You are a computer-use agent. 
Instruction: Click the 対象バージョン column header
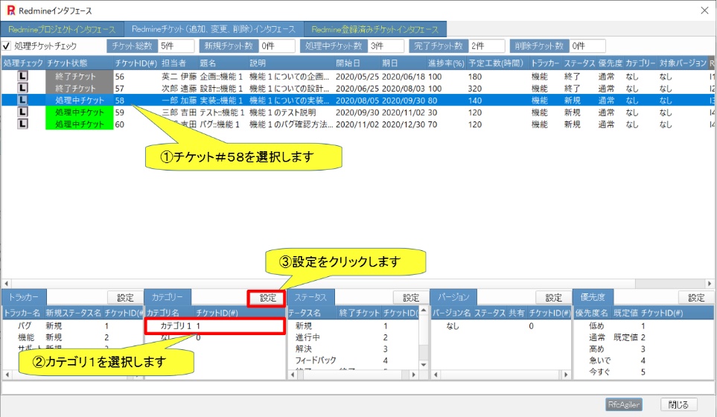683,63
